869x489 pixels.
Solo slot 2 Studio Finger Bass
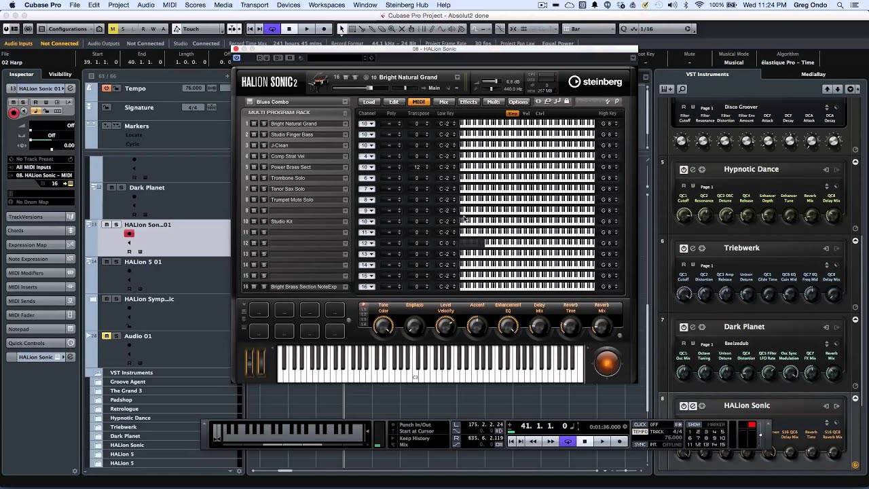click(263, 134)
